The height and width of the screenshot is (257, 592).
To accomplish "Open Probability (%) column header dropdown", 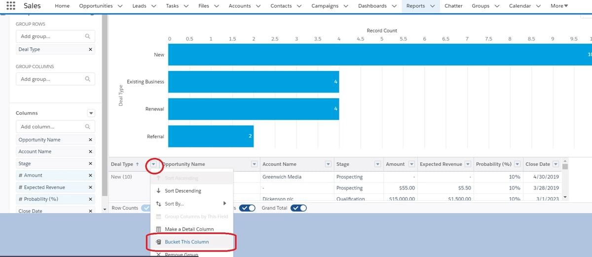I will tap(518, 164).
